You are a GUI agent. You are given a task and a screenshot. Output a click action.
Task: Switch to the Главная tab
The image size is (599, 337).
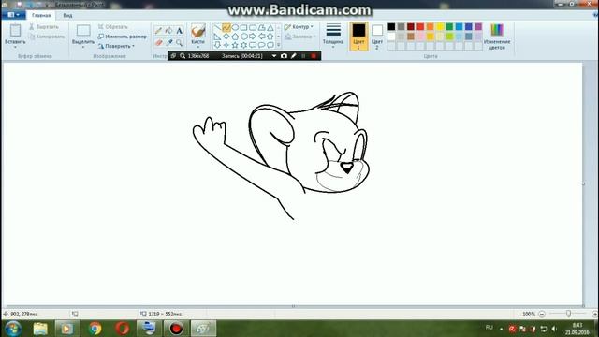[x=41, y=15]
